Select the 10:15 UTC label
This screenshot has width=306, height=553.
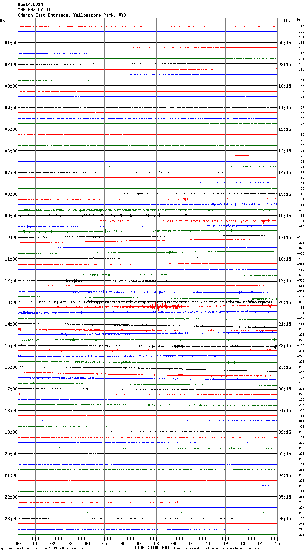(x=285, y=86)
